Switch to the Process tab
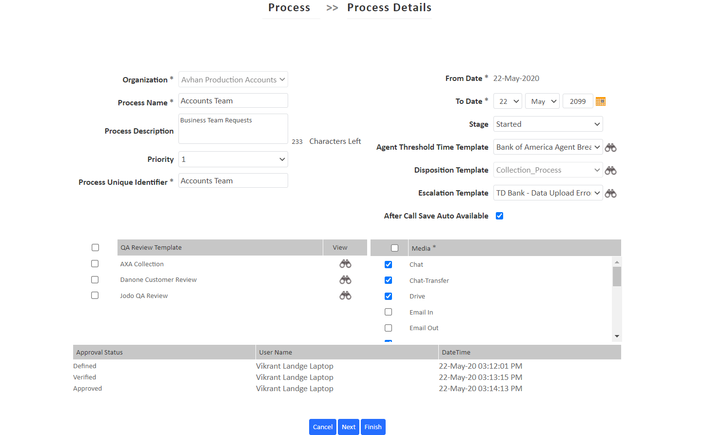Viewport: 705px width, 435px height. pos(289,8)
